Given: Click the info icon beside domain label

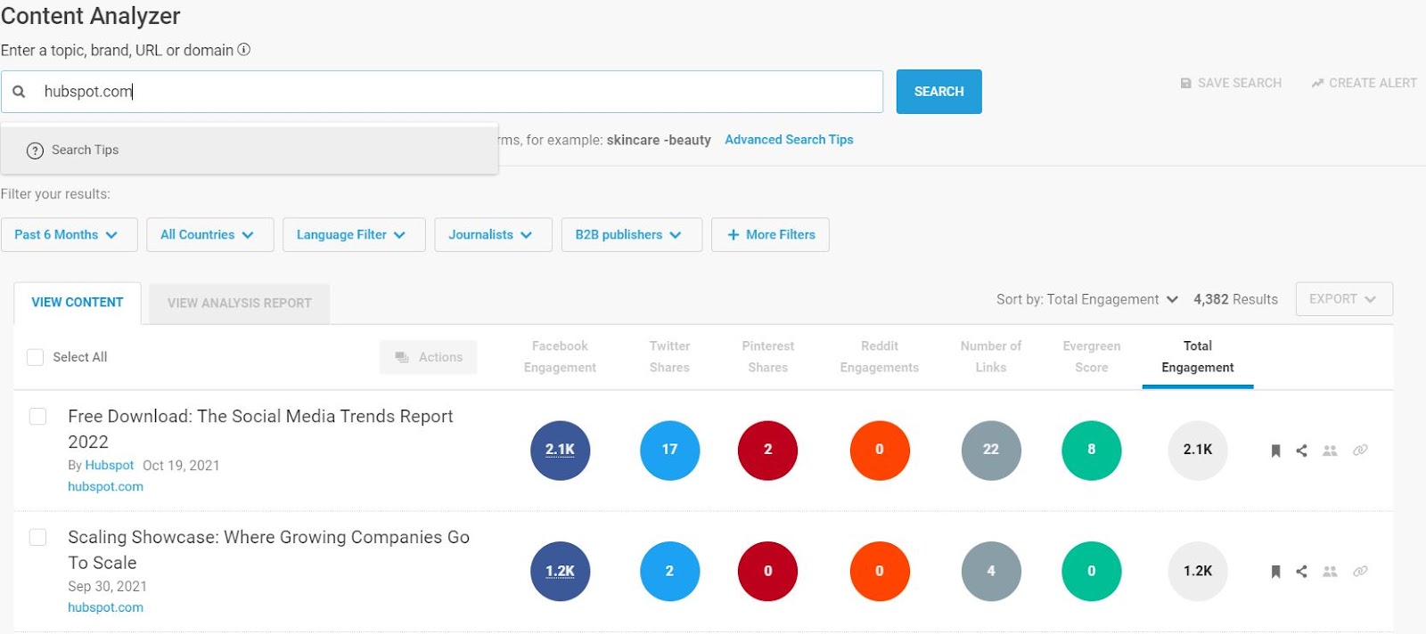Looking at the screenshot, I should 243,50.
